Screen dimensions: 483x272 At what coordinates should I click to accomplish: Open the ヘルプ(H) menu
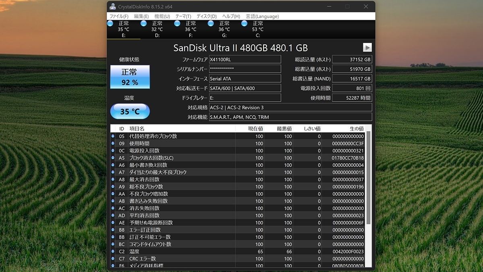click(x=231, y=17)
